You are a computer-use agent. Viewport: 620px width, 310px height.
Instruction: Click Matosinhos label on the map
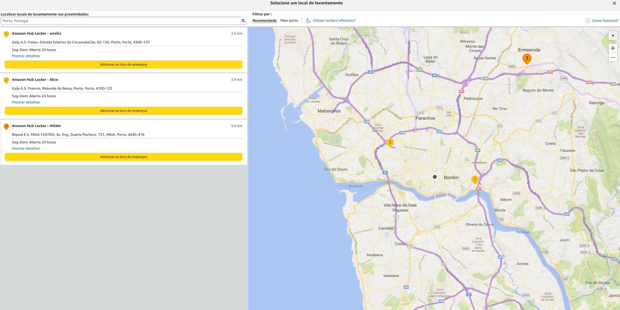(329, 111)
